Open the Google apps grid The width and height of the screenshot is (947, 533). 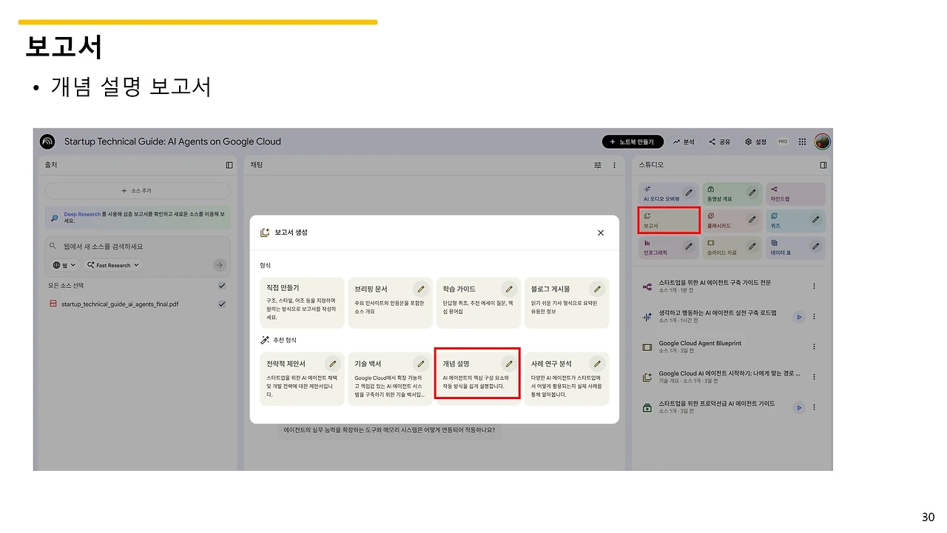tap(803, 141)
